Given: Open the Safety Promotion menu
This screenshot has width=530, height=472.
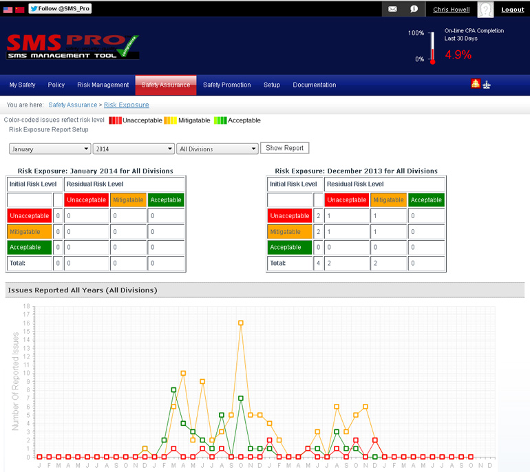Looking at the screenshot, I should (x=227, y=85).
